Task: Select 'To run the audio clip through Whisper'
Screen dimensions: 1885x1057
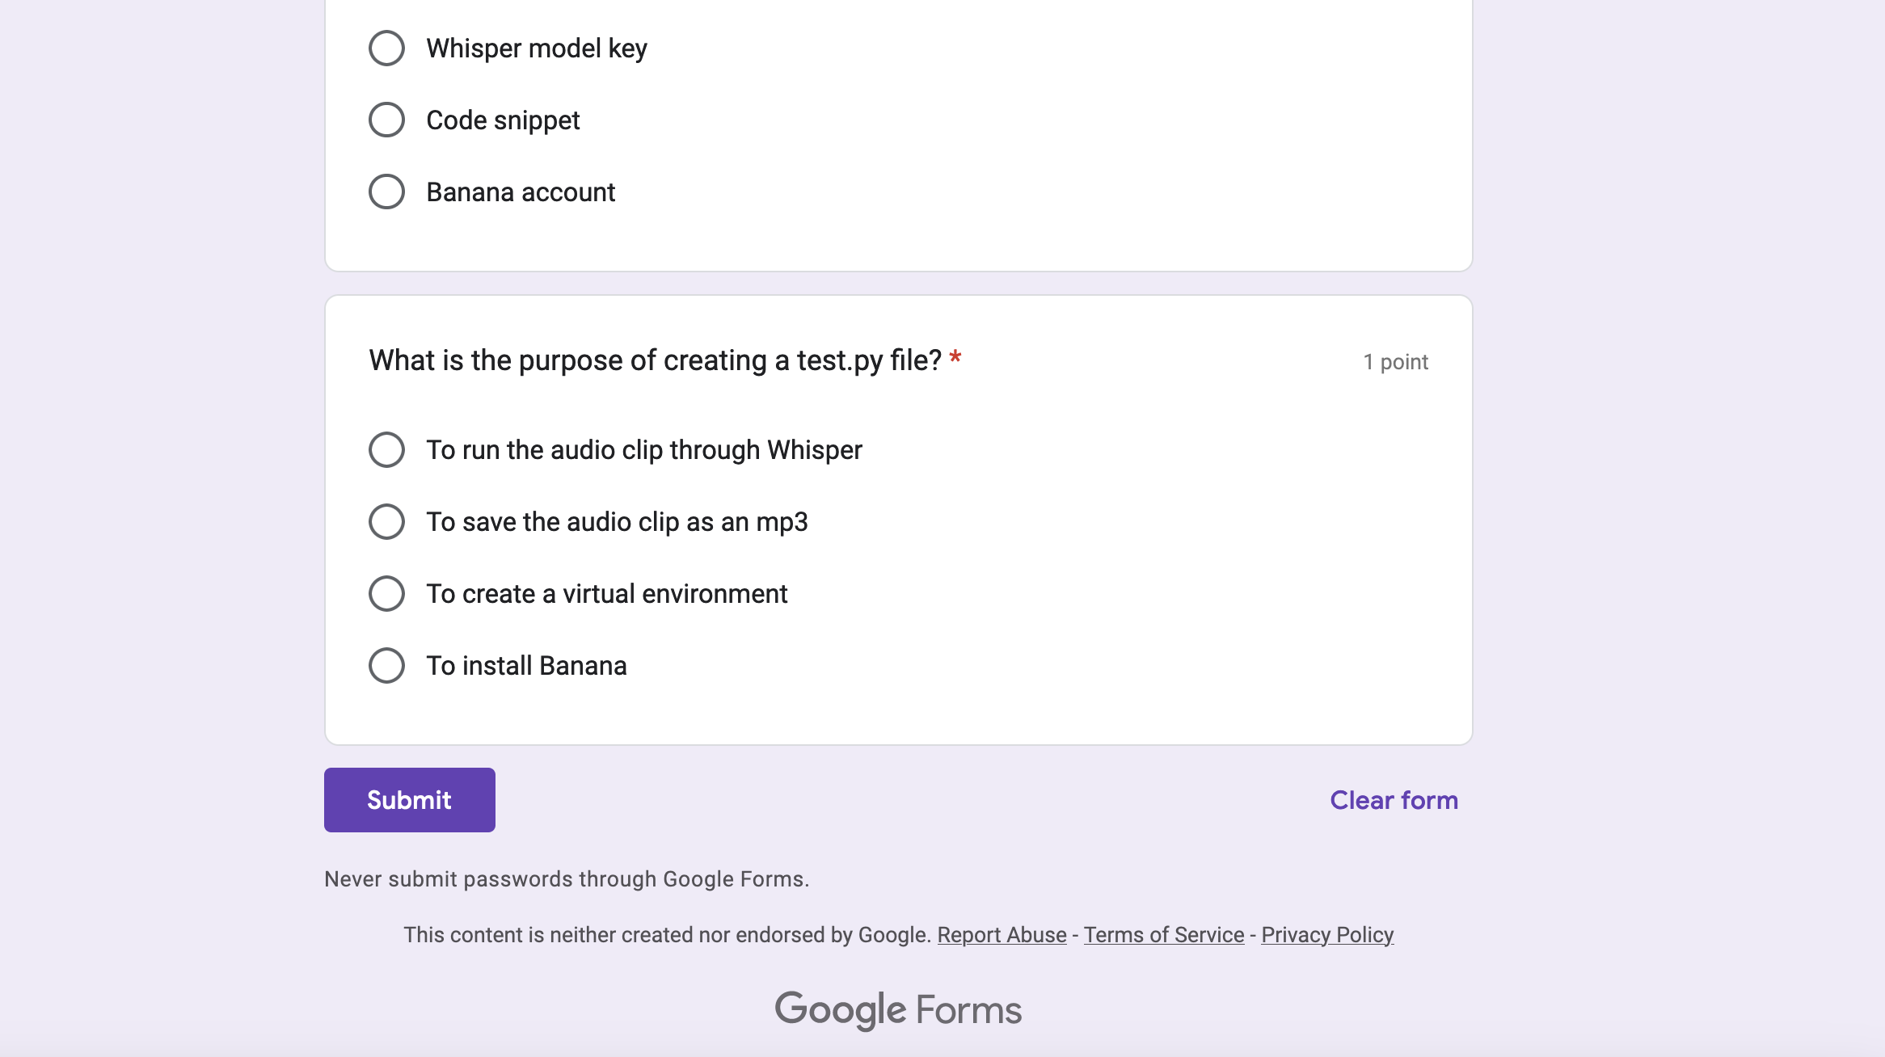Action: click(386, 450)
